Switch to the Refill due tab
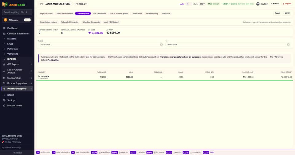The width and height of the screenshot is (295, 155). (x=166, y=13)
